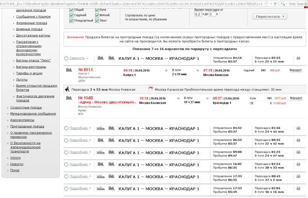Print the 04:16 departure route option

[298, 58]
